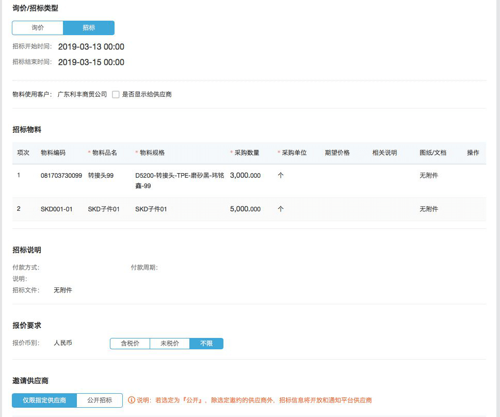Click the 3,000.000 quantity cell
Image resolution: width=500 pixels, height=417 pixels.
tap(245, 176)
